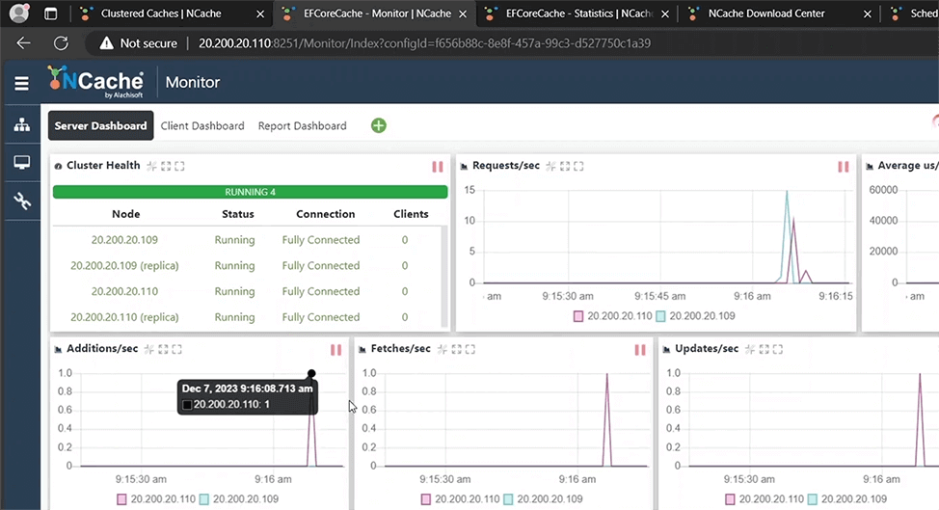Switch to the Report Dashboard tab
This screenshot has width=939, height=510.
pos(303,125)
